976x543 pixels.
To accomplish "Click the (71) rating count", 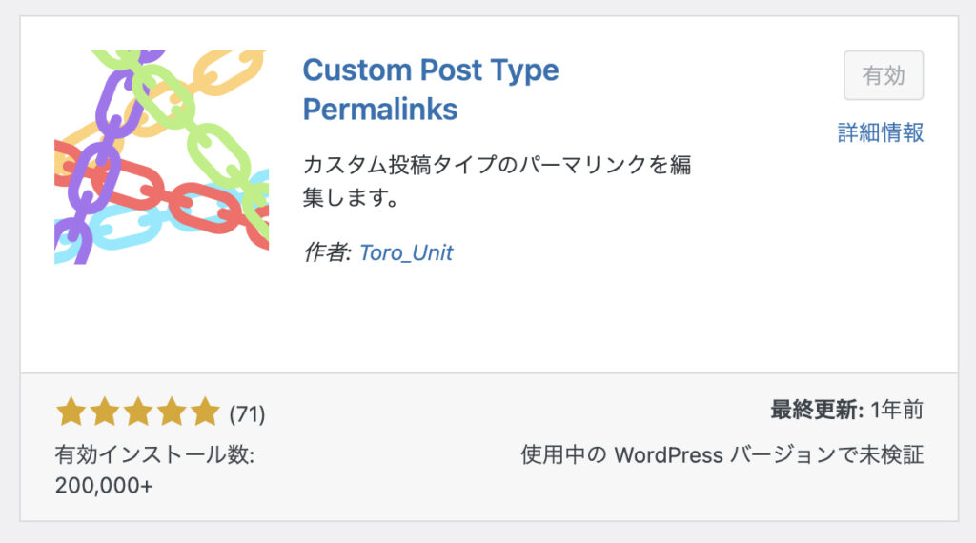I will [x=247, y=413].
